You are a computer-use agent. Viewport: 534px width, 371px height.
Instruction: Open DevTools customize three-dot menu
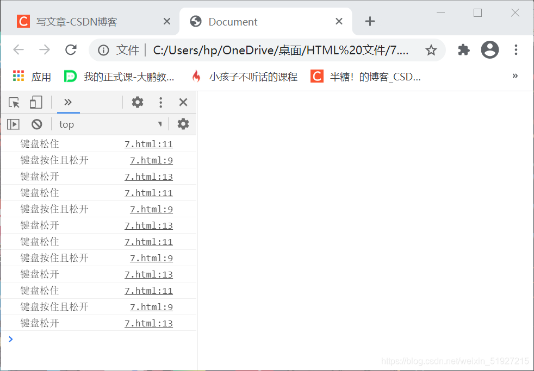(161, 102)
